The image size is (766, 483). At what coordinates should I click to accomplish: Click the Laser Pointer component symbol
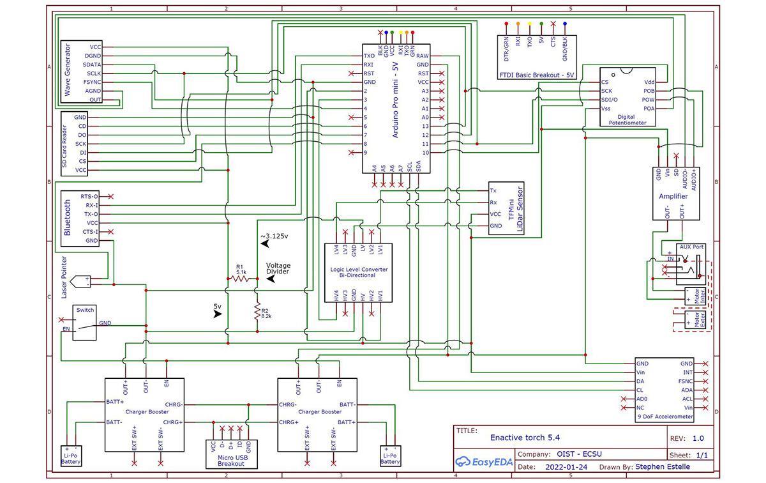point(81,280)
